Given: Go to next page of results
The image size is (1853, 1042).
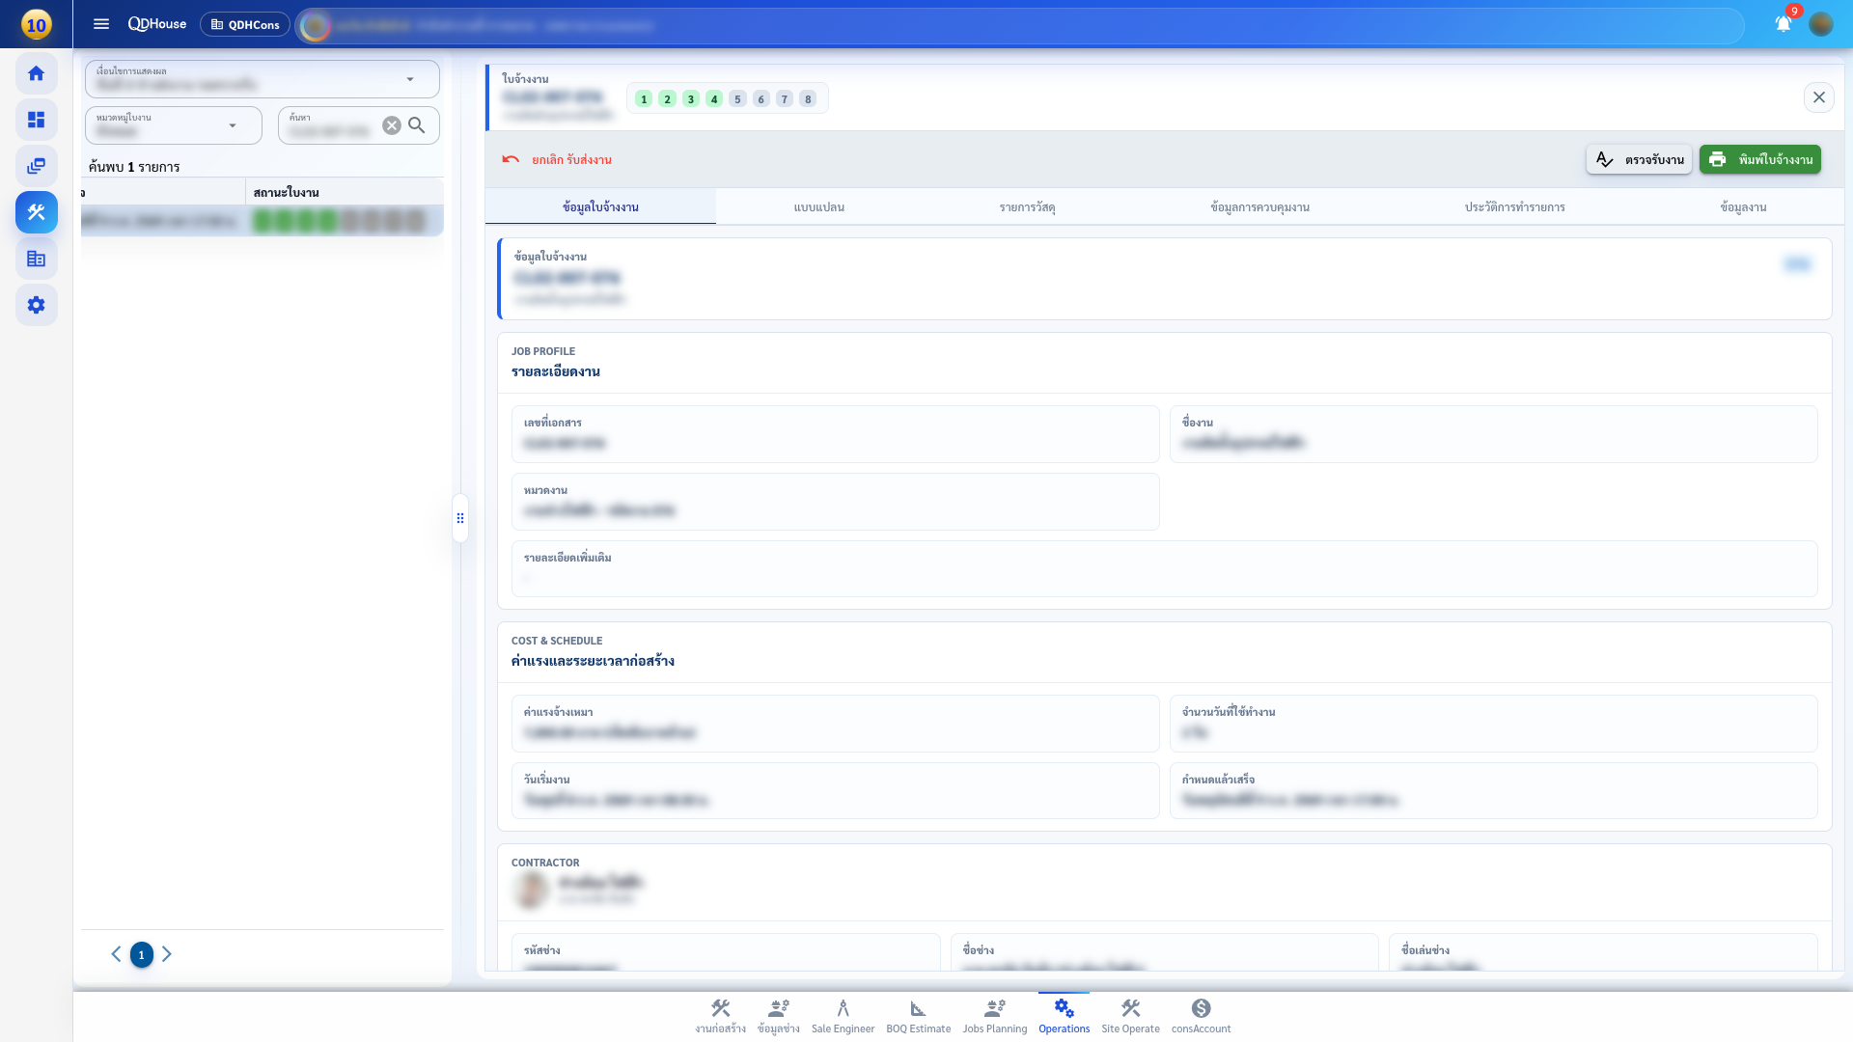Looking at the screenshot, I should [x=167, y=954].
